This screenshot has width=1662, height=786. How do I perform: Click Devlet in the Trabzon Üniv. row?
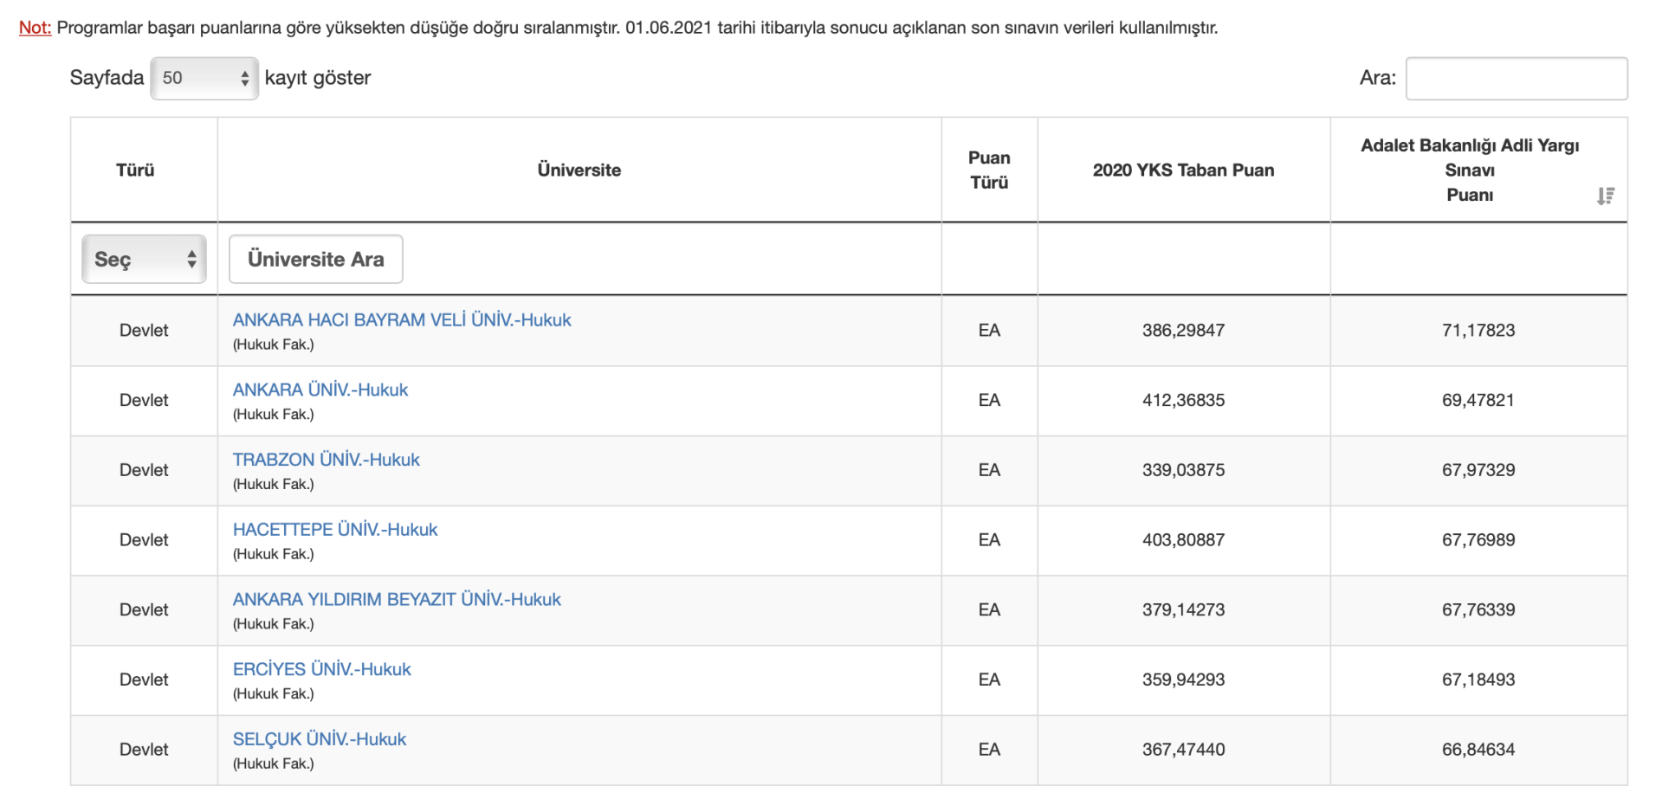click(144, 470)
